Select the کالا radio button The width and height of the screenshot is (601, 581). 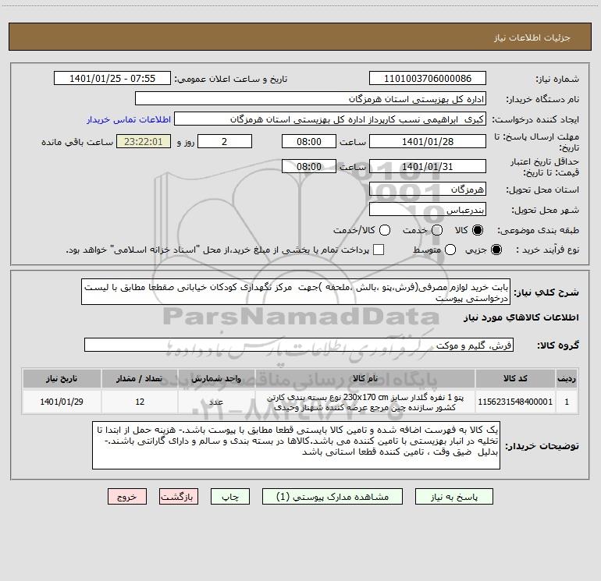(x=478, y=230)
